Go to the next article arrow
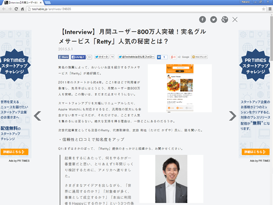Screen dimensions: 273x205 (233, 116)
